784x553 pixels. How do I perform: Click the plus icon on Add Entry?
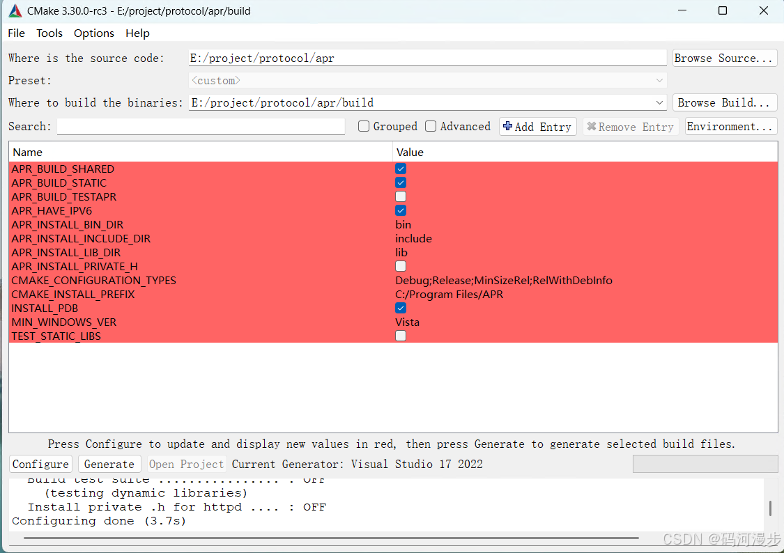[x=507, y=126]
